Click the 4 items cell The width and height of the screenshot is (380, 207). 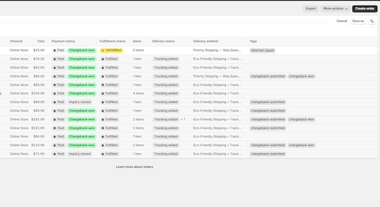138,93
